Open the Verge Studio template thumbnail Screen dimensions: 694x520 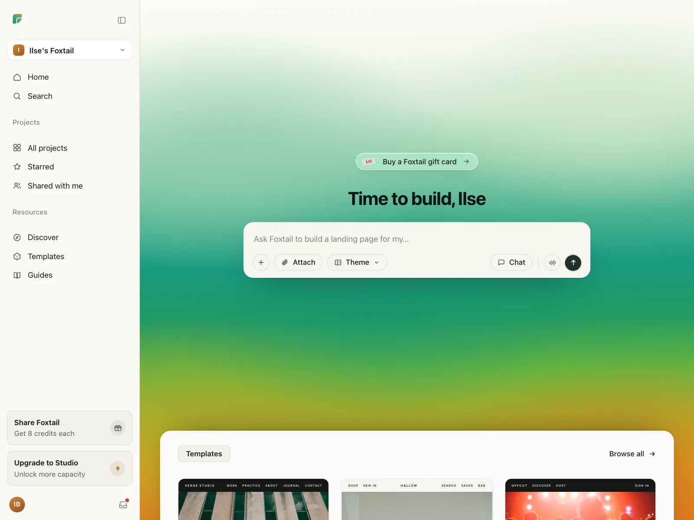(x=253, y=499)
